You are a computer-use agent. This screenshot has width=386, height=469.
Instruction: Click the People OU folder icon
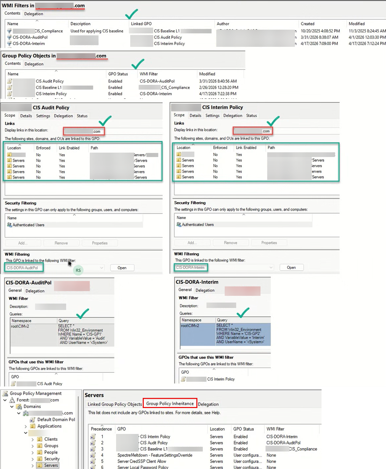click(x=39, y=452)
